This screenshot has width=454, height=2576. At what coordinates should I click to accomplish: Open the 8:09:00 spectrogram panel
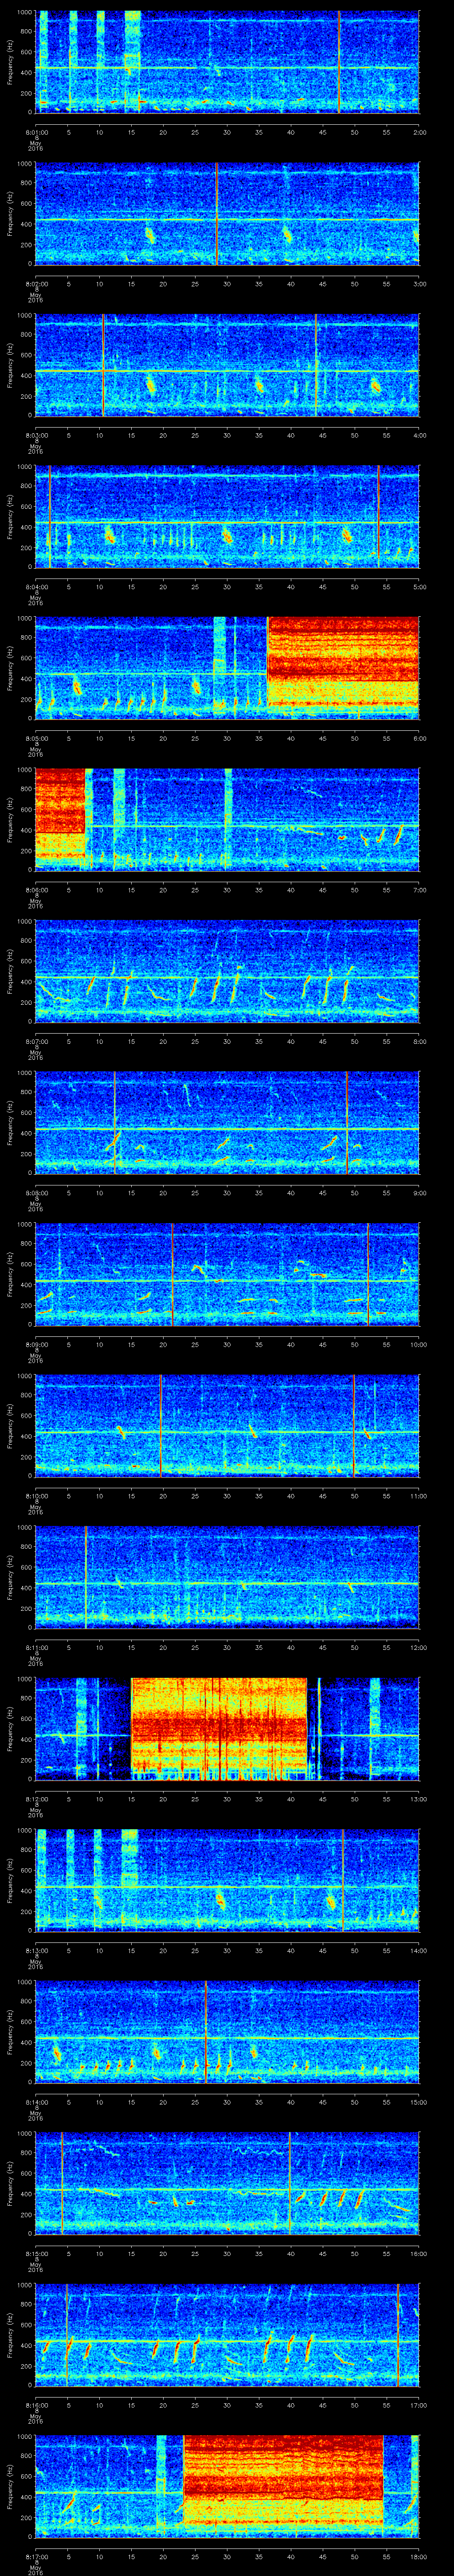[x=227, y=1274]
